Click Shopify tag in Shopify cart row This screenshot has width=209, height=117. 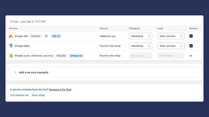pyautogui.click(x=61, y=56)
